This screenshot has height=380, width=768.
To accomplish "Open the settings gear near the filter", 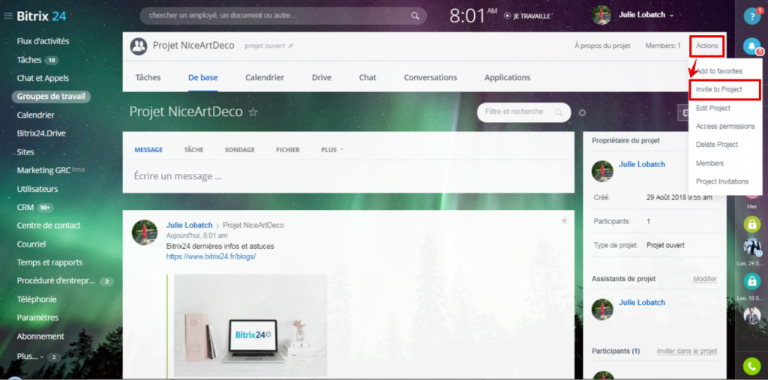I will coord(582,112).
